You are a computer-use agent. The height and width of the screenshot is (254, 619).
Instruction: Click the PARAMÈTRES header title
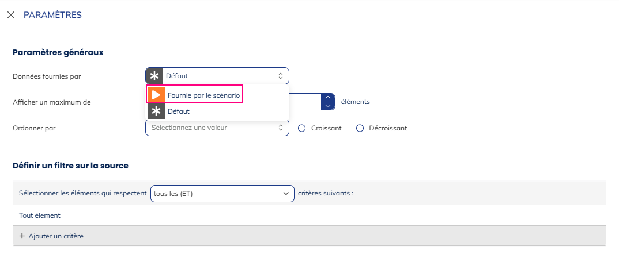coord(52,15)
